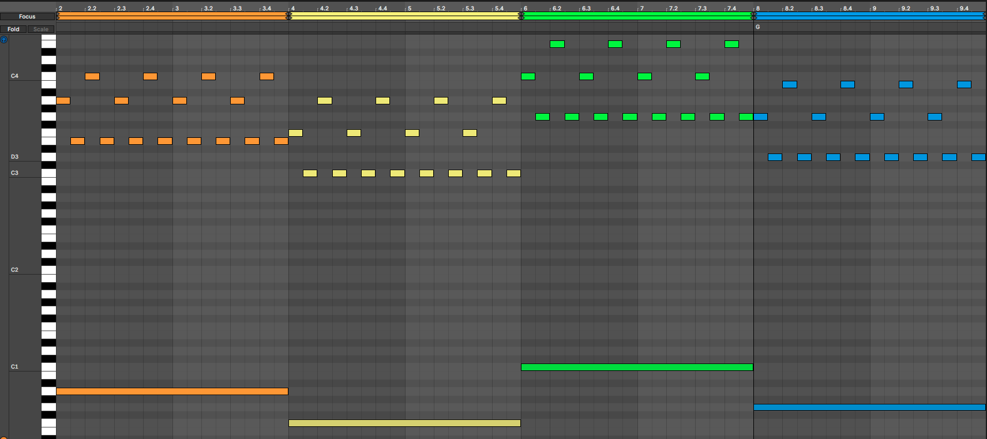Toggle the headphone MIDI note preview icon
Image resolution: width=987 pixels, height=439 pixels.
tap(3, 40)
